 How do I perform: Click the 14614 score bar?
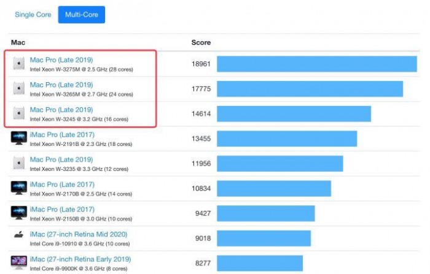coord(294,113)
